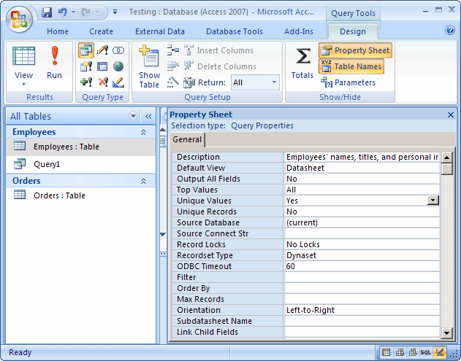
Task: Choose the Update query type icon
Action: 102,50
